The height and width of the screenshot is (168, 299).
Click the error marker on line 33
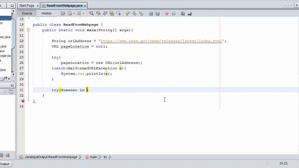(x=23, y=101)
